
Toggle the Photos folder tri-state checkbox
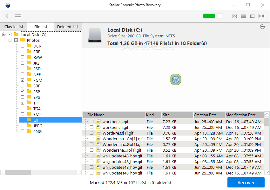16,40
